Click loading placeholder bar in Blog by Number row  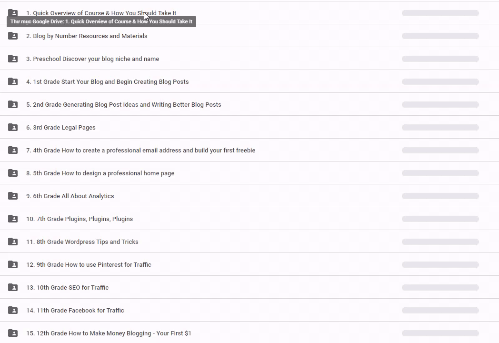(440, 36)
